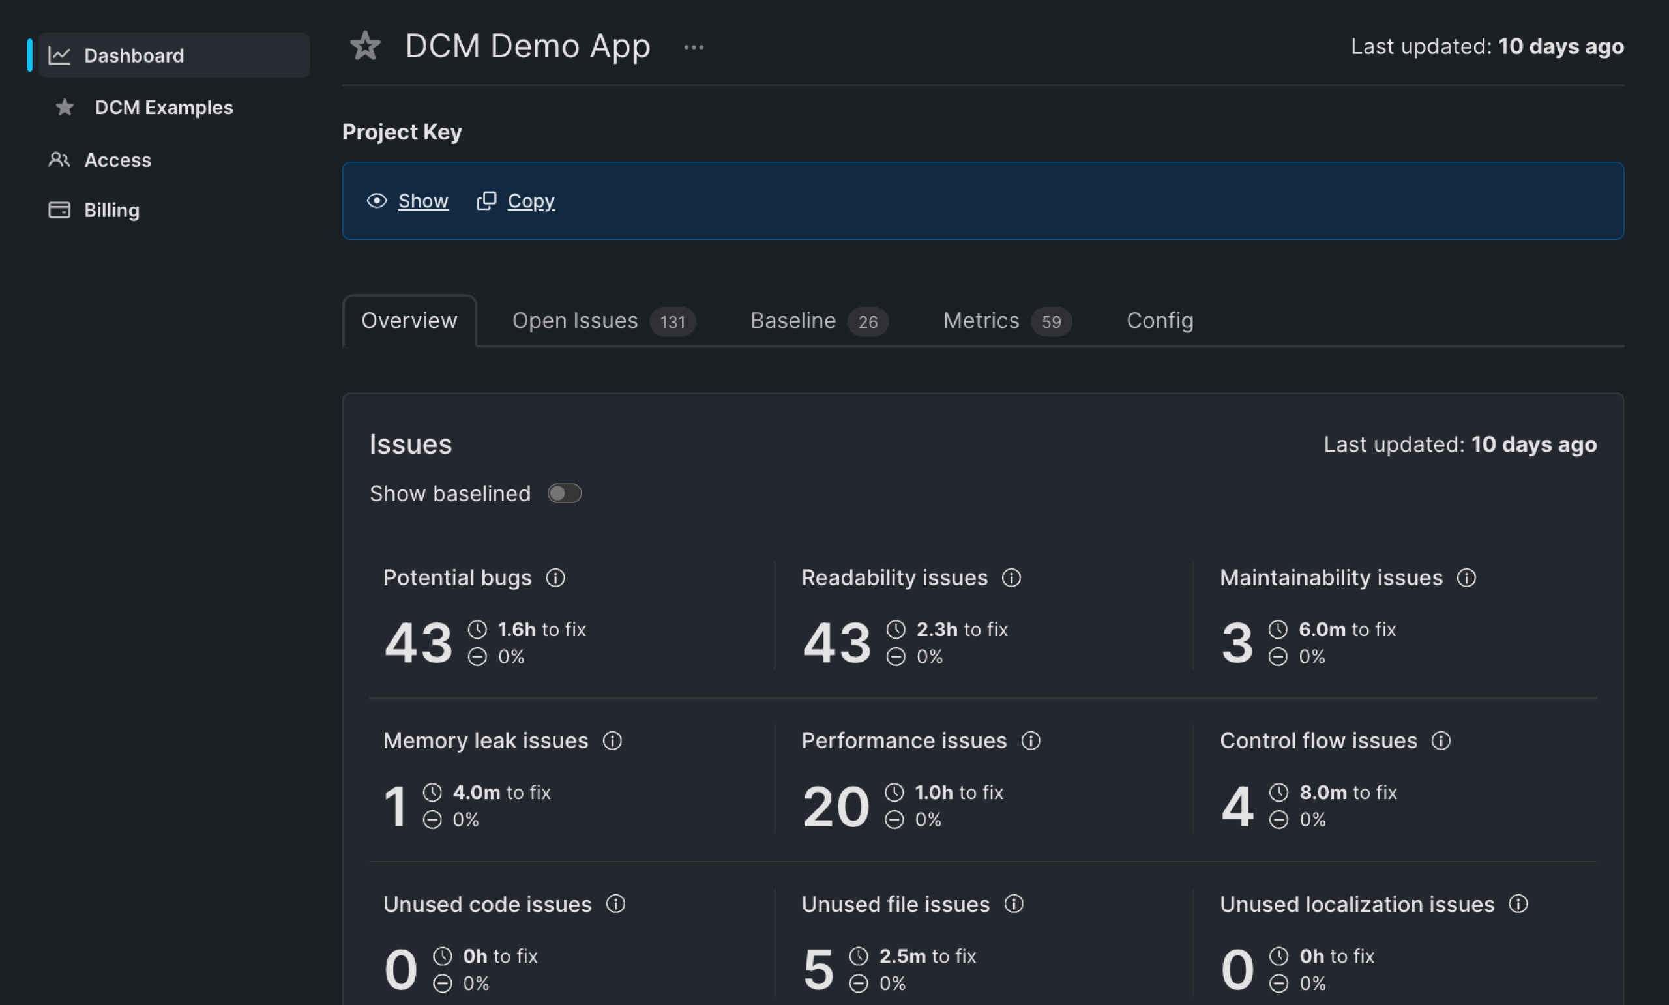Click the Project Key heading
1669x1005 pixels.
pyautogui.click(x=402, y=132)
